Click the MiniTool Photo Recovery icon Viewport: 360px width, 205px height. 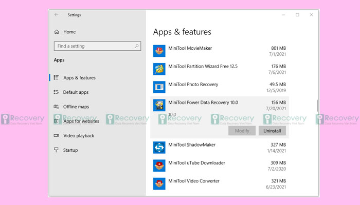click(x=159, y=87)
